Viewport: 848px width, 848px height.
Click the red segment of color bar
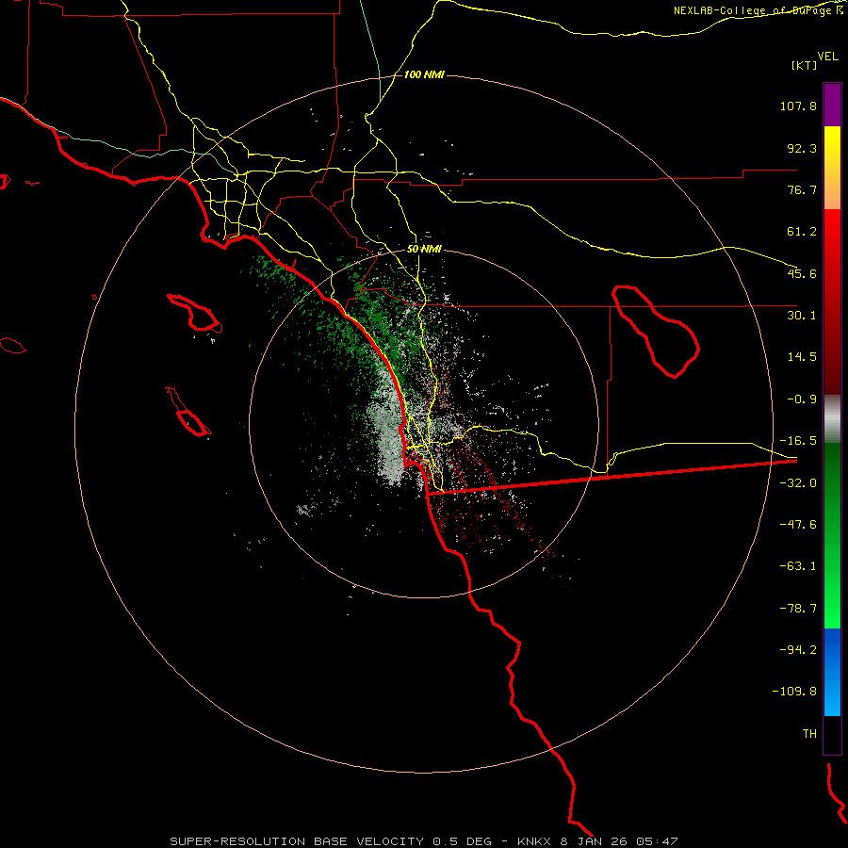(x=832, y=302)
